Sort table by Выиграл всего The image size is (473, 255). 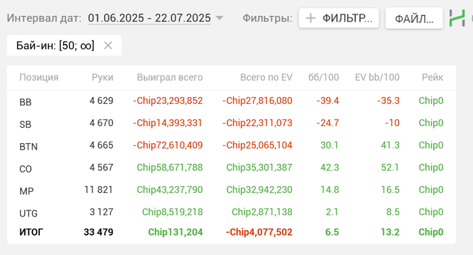click(x=170, y=78)
